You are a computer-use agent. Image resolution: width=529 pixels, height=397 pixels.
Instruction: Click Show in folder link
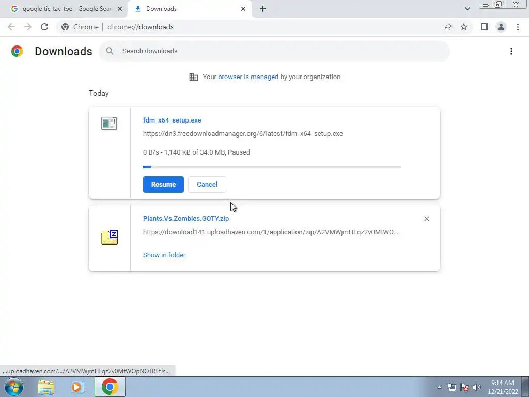[164, 255]
